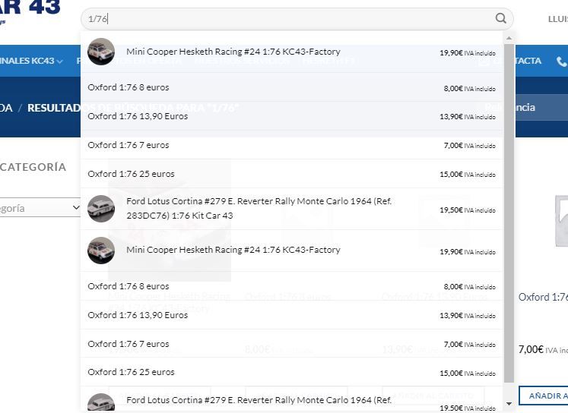
Task: Click the magnifier search icon
Action: pos(500,18)
